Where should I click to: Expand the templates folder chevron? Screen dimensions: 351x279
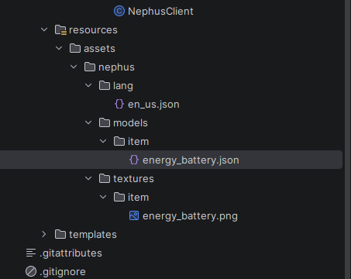click(44, 234)
